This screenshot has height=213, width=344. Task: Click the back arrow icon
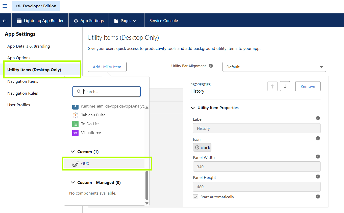pos(5,21)
